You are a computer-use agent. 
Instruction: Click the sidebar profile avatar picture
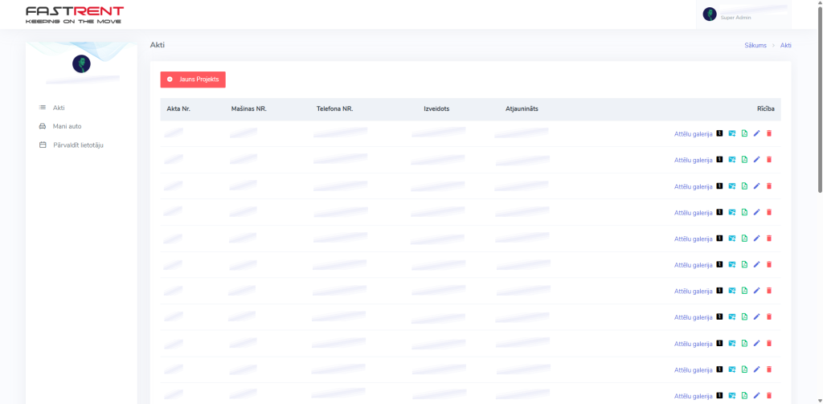[x=81, y=63]
